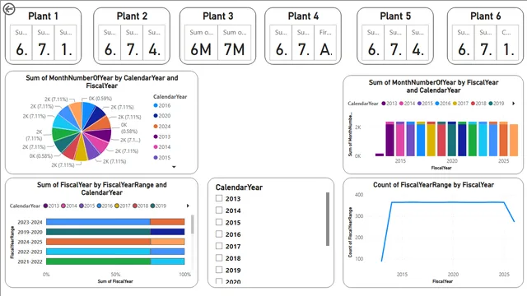
Task: Click the 2023-2024 bar row
Action: 115,222
